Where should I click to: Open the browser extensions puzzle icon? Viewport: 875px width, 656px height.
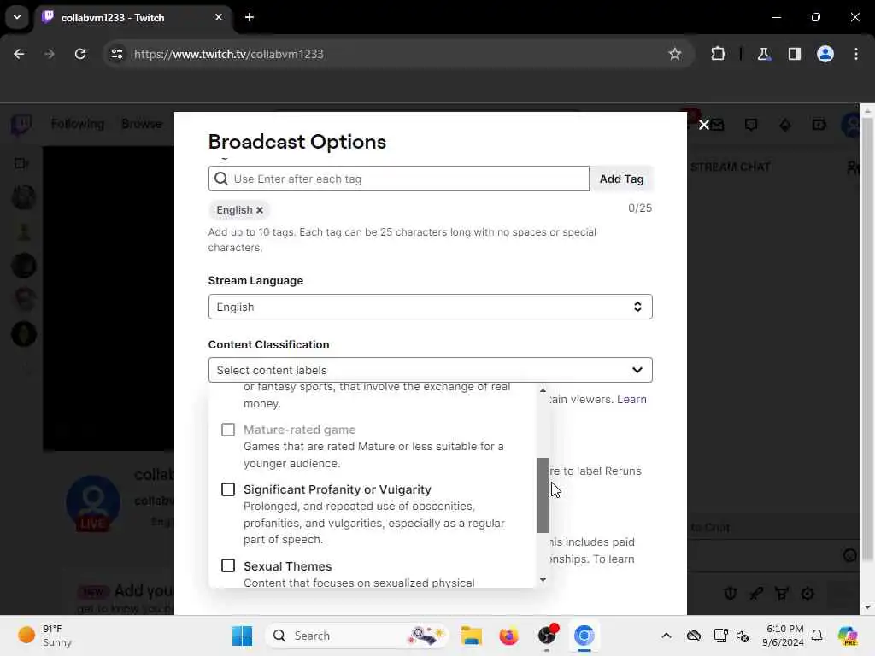718,54
